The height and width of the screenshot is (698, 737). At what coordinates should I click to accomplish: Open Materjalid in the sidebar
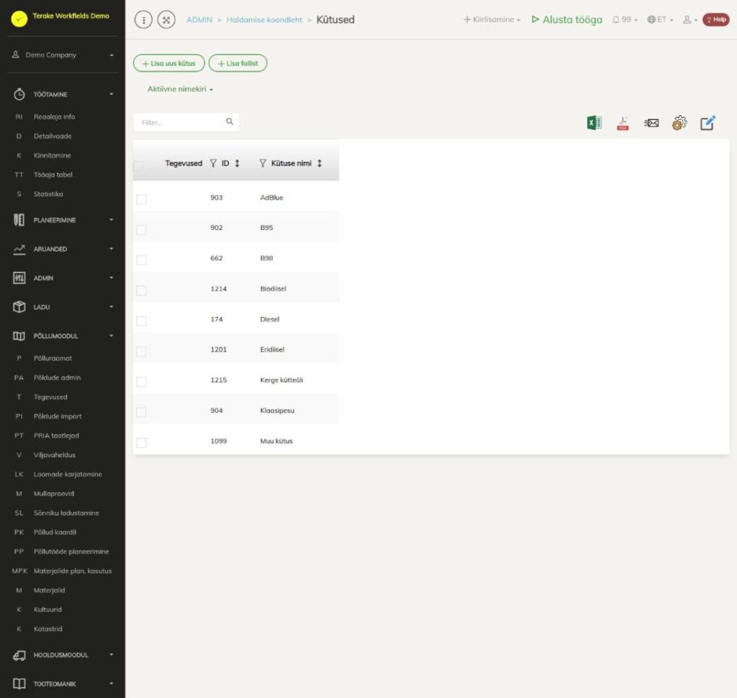(50, 590)
